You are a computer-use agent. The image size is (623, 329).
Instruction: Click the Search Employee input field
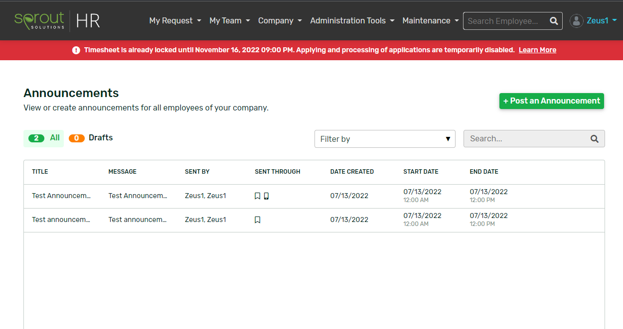(504, 21)
